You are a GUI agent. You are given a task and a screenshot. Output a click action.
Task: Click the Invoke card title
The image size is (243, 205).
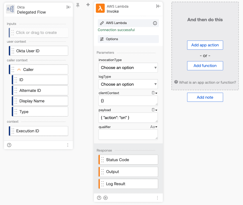(x=113, y=12)
